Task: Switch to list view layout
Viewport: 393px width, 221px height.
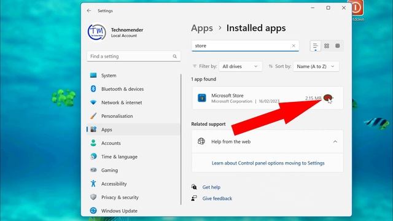Action: coord(315,46)
